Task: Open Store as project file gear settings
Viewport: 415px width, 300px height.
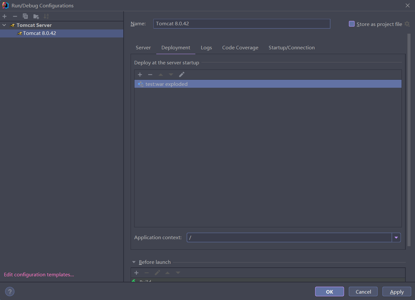Action: pos(407,24)
